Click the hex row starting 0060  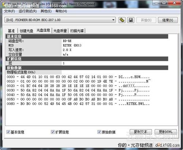(78, 104)
